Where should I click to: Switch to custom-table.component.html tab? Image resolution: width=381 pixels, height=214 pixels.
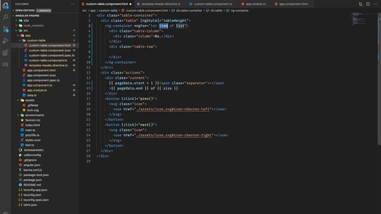tap(107, 4)
